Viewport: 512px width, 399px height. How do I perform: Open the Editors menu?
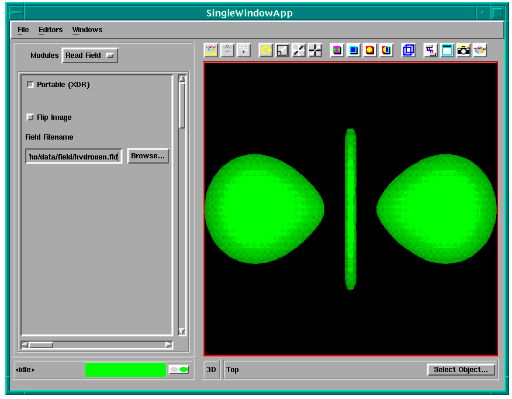coord(50,30)
